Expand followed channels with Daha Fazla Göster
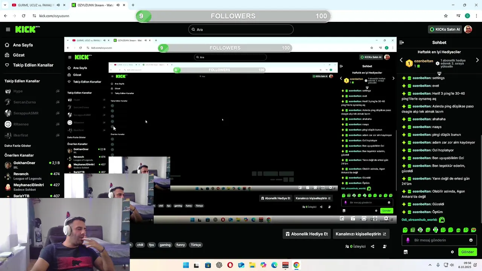 point(18,146)
